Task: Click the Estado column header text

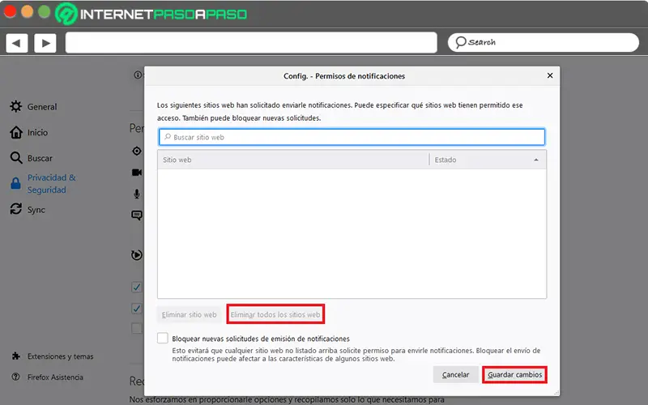Action: pyautogui.click(x=445, y=160)
